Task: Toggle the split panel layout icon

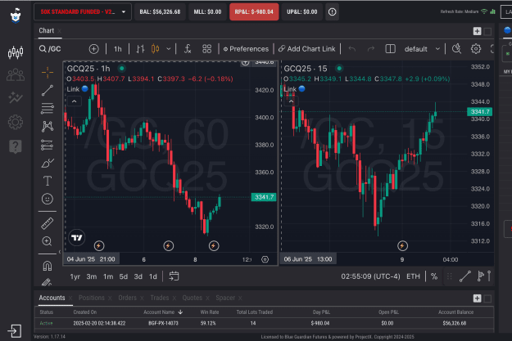Action: [x=390, y=49]
